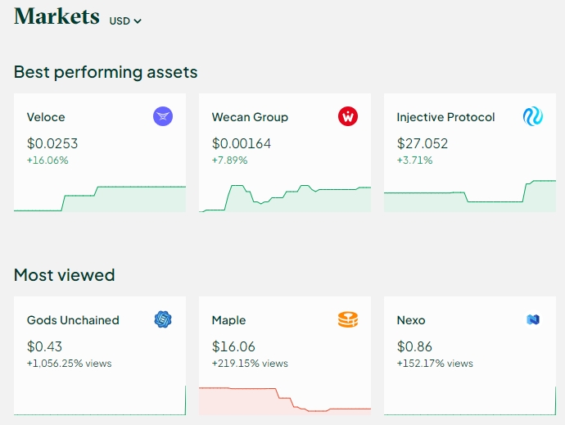565x425 pixels.
Task: Open the Veloce asset name link
Action: pyautogui.click(x=46, y=117)
